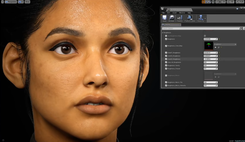Click the Save toolbar icon
Screen dimensions: 245x142
coord(164,19)
